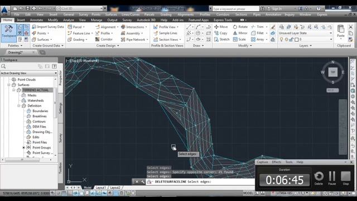Click the Intersections tool
This screenshot has width=357, height=201.
point(134,27)
